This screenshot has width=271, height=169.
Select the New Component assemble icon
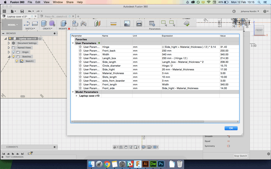coord(75,24)
